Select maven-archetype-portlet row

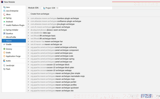click(94, 82)
